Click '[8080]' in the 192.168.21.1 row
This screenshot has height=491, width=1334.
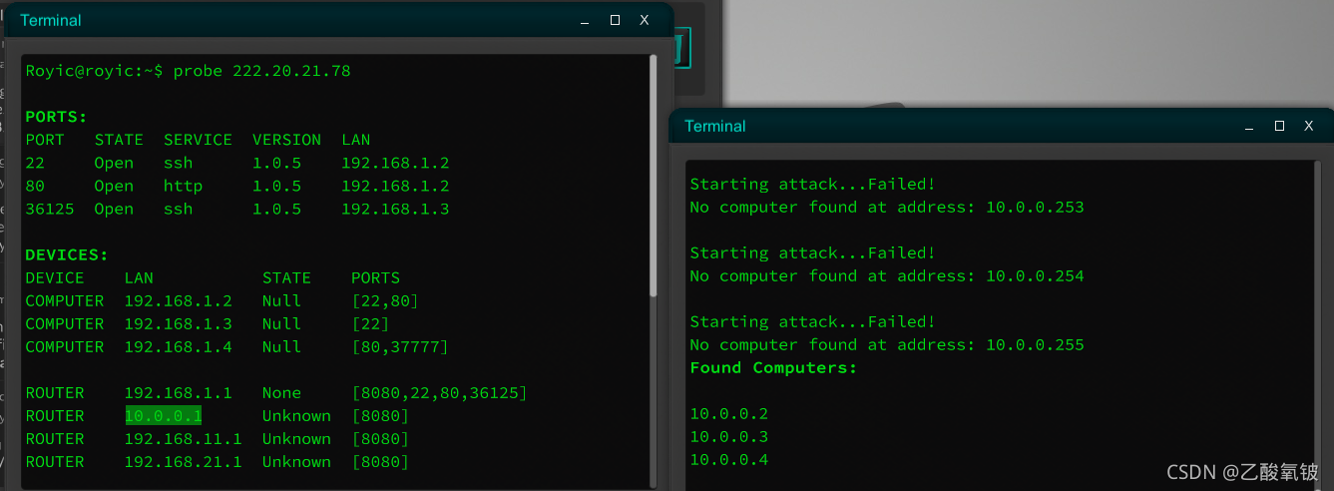(x=380, y=461)
